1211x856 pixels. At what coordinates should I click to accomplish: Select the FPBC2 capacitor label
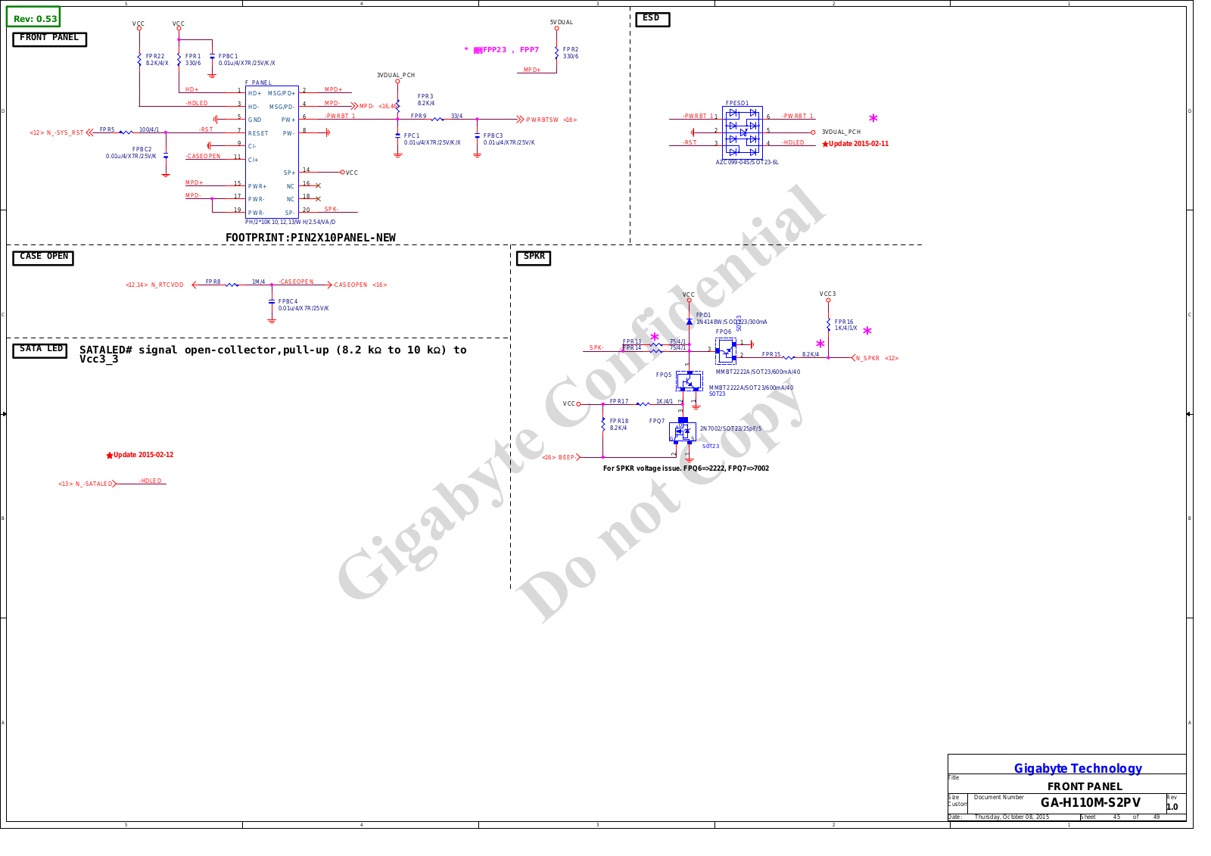pyautogui.click(x=131, y=153)
